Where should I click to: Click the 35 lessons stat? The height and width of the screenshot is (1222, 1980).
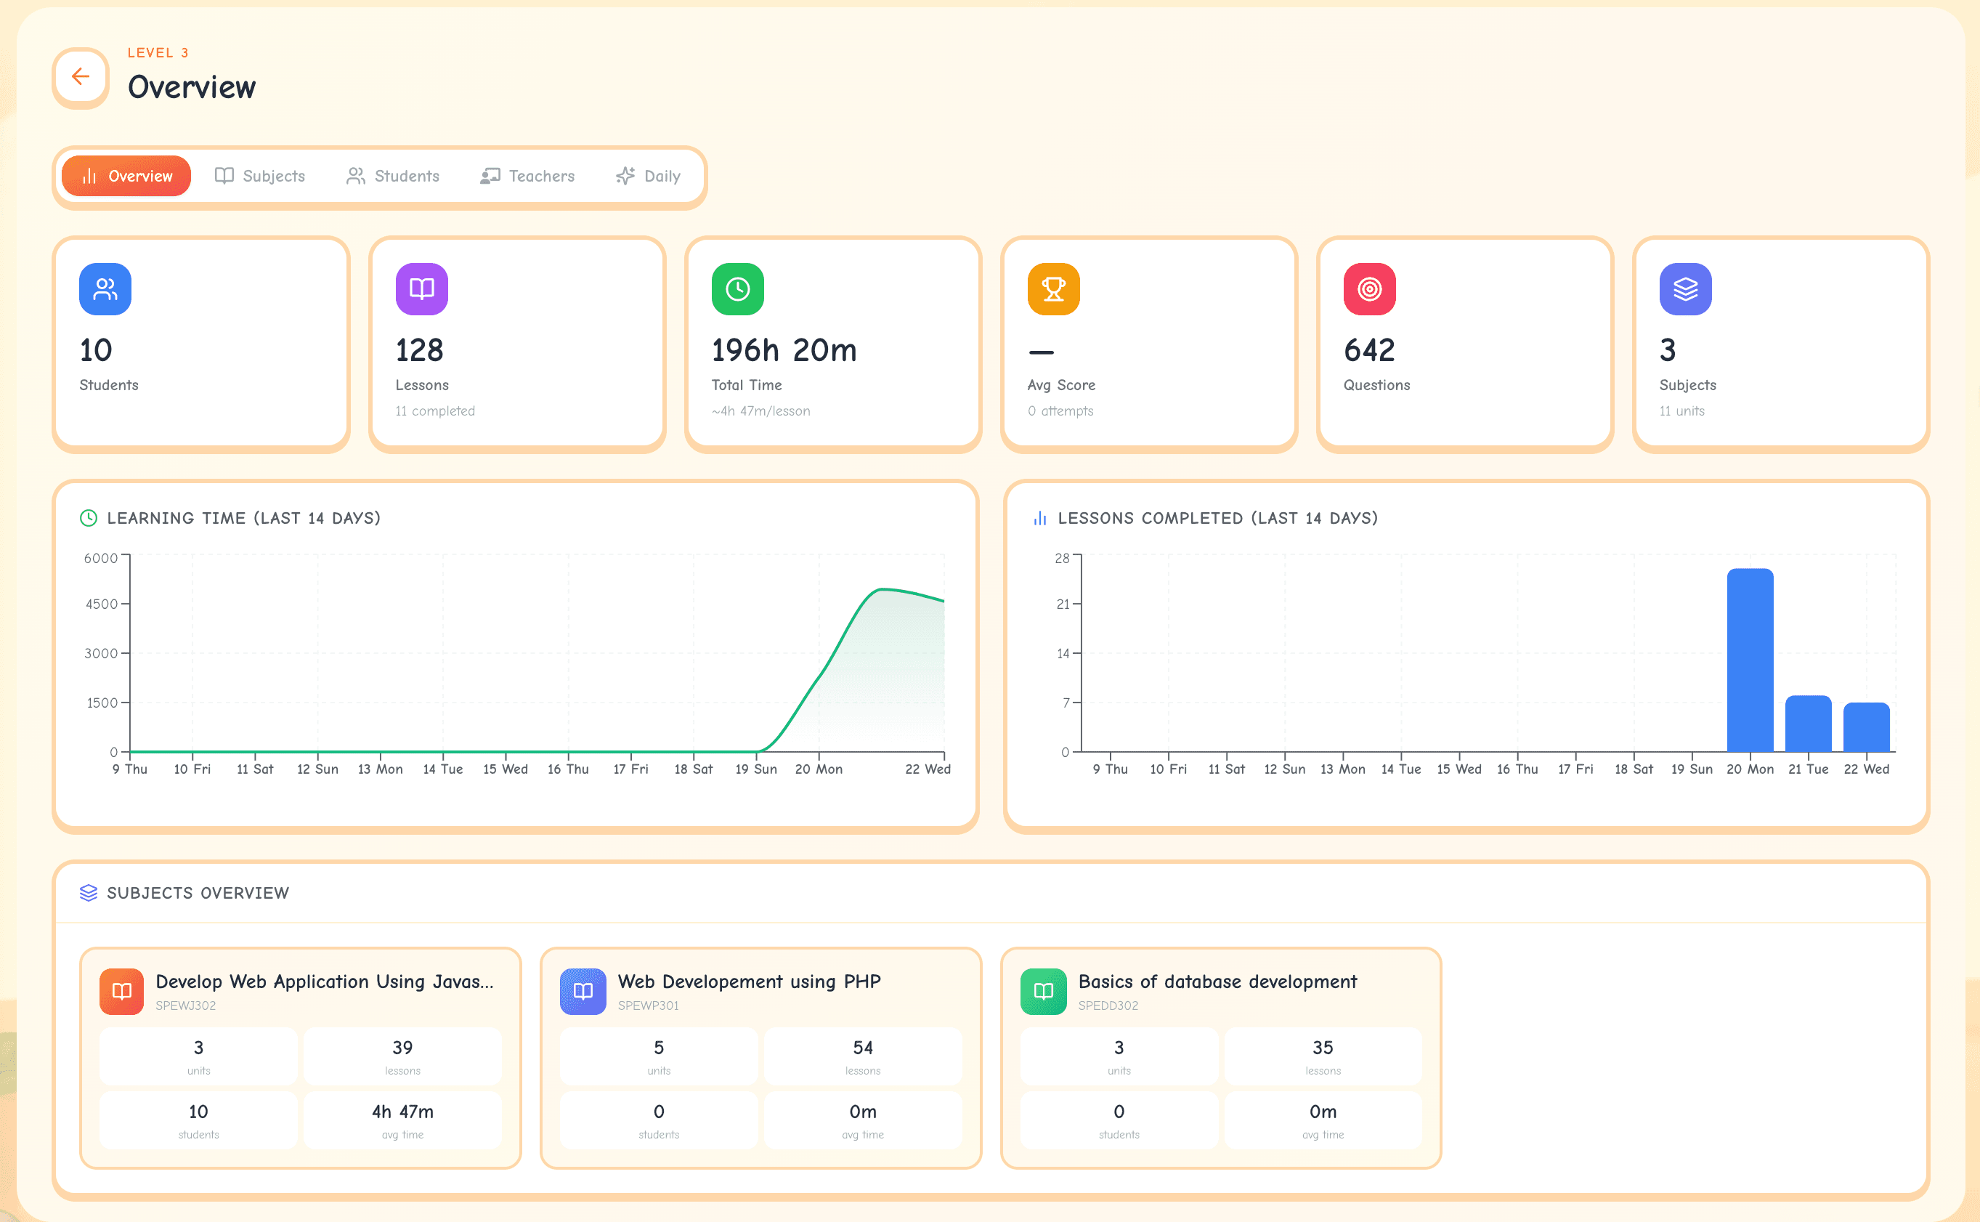[1323, 1057]
